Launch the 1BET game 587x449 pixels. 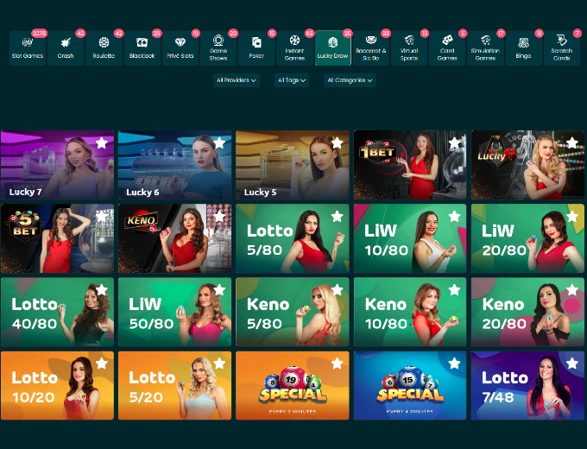[410, 165]
